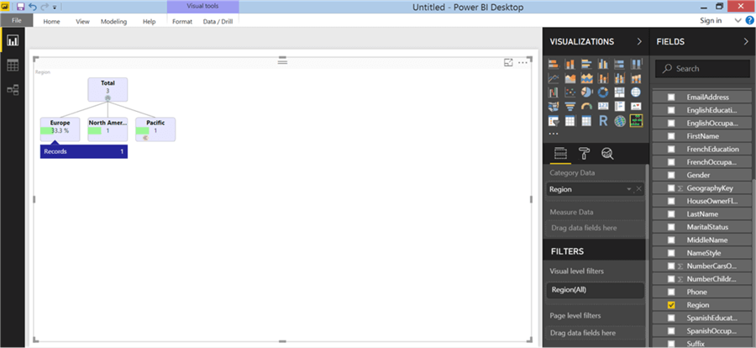Click Sign in
Viewport: 756px width, 348px height.
711,20
